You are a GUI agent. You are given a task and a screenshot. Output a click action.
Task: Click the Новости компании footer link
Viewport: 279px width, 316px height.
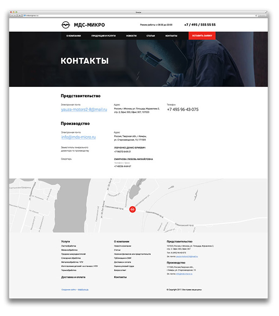pos(122,246)
